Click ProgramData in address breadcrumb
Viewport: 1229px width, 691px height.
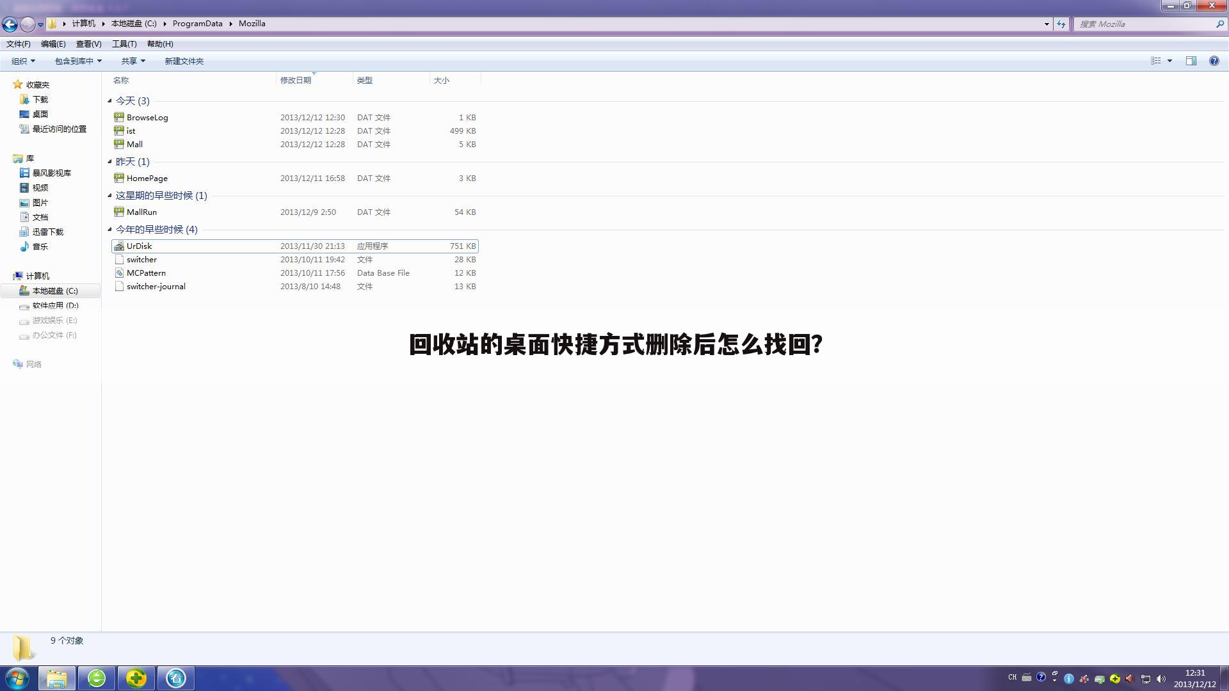click(197, 24)
